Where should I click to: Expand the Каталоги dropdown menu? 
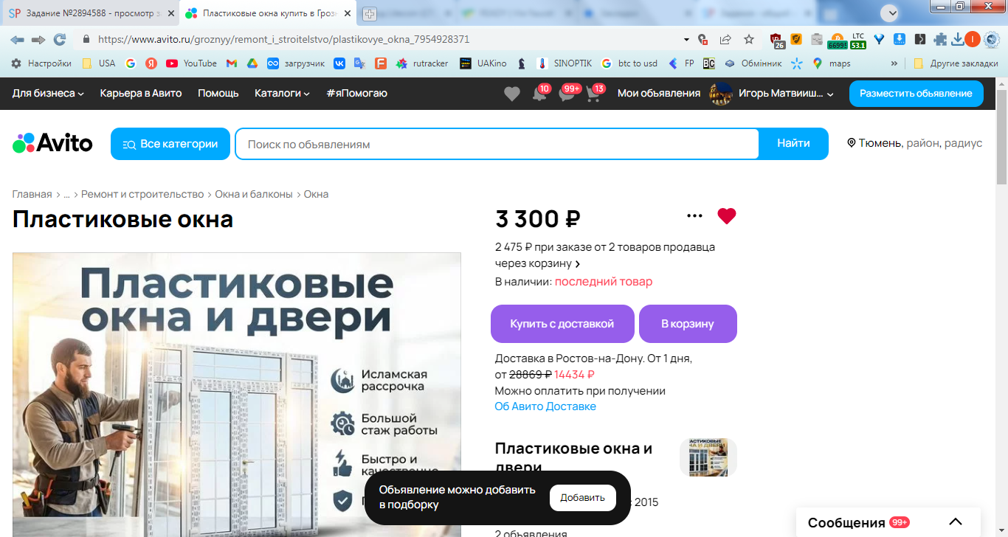pyautogui.click(x=282, y=93)
